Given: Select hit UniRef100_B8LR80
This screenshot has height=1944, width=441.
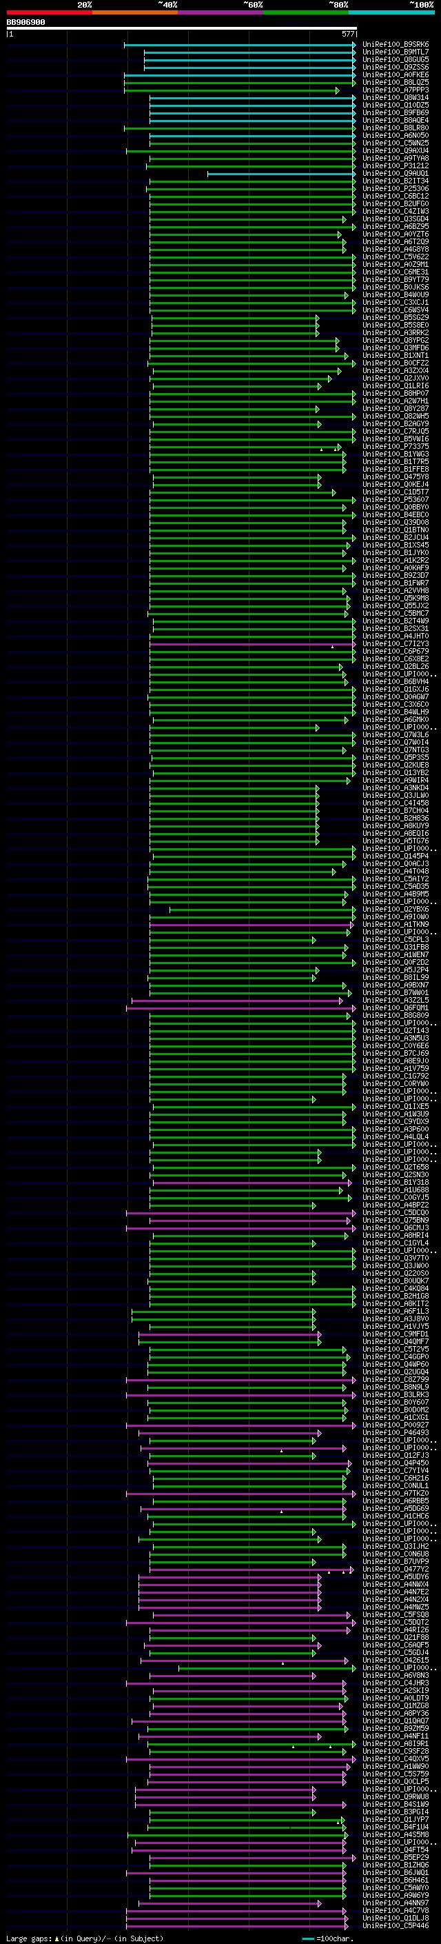Looking at the screenshot, I should (395, 128).
